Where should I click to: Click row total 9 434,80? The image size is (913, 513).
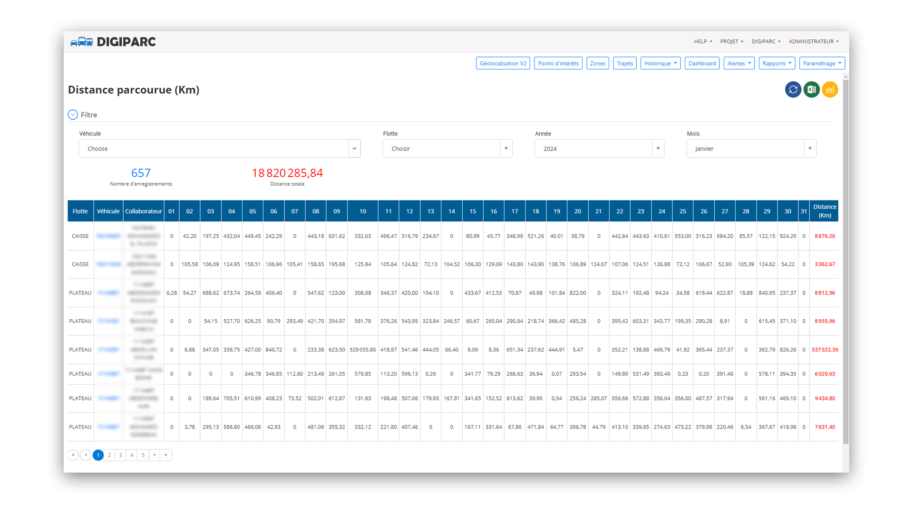(825, 399)
